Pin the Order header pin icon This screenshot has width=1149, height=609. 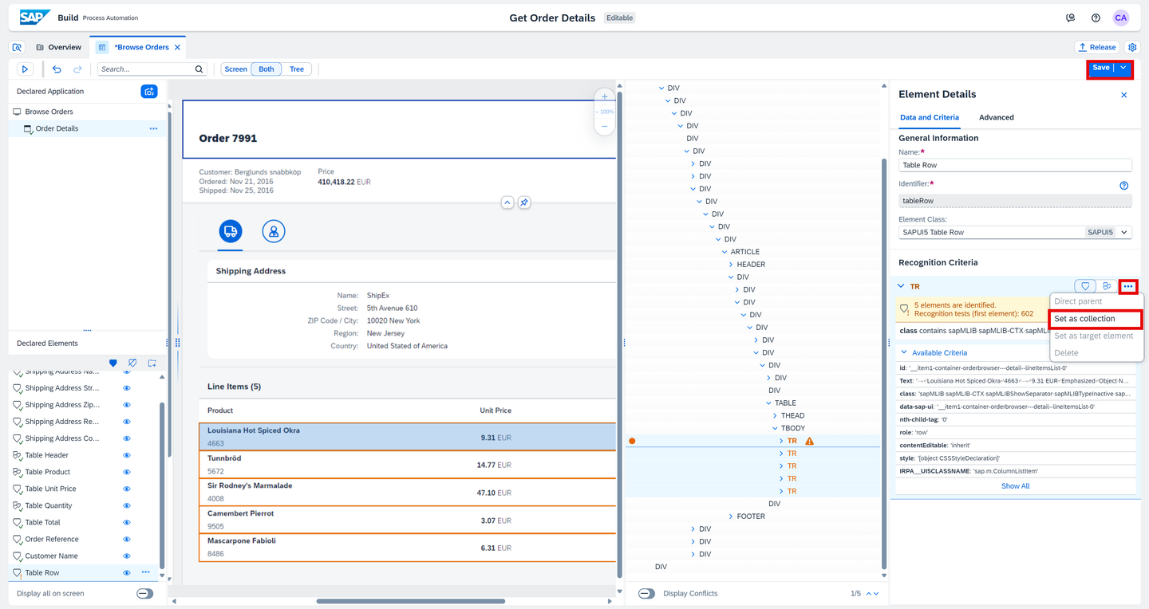coord(524,202)
